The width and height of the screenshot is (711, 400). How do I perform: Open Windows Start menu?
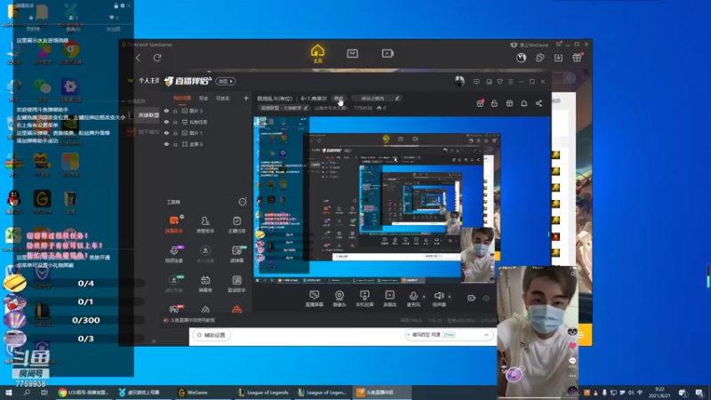pos(9,392)
